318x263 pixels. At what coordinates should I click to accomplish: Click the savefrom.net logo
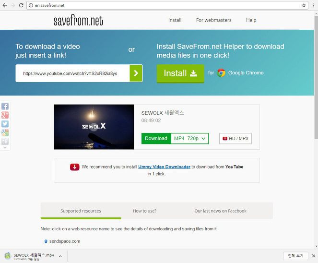pos(78,20)
